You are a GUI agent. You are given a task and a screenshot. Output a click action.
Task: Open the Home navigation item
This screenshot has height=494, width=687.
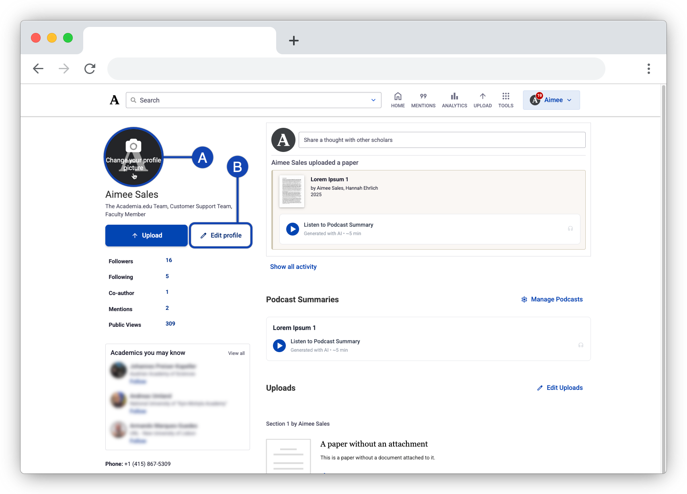pyautogui.click(x=398, y=100)
